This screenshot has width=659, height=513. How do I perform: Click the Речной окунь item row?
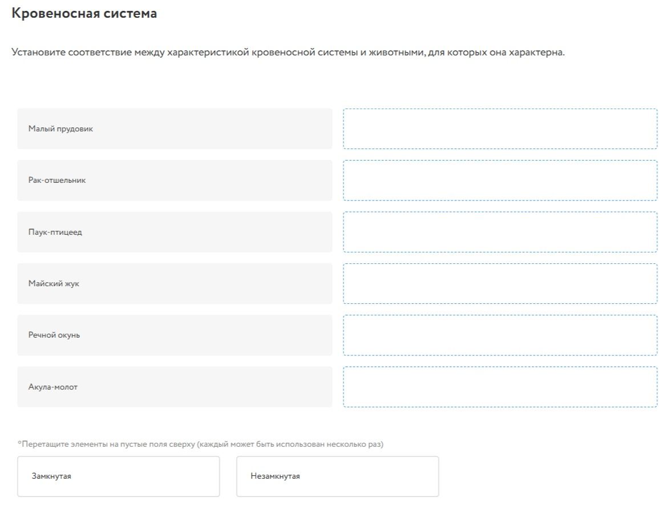point(175,335)
